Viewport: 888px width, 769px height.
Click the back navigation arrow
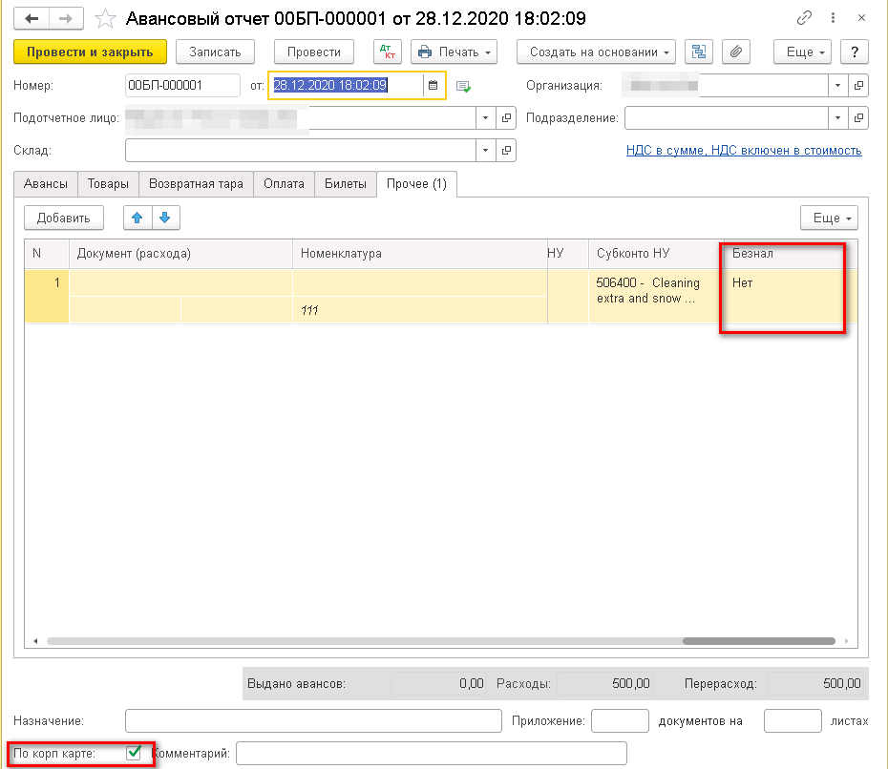[x=31, y=18]
